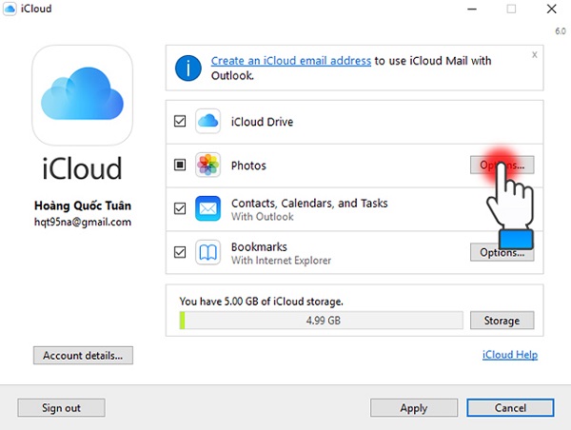Open Account details
Viewport: 571px width, 430px height.
(x=83, y=356)
